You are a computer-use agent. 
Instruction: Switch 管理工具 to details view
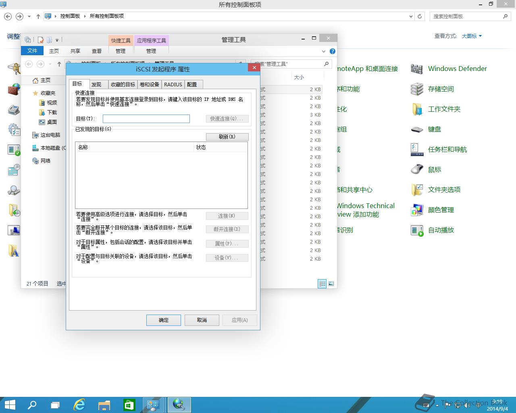click(322, 284)
